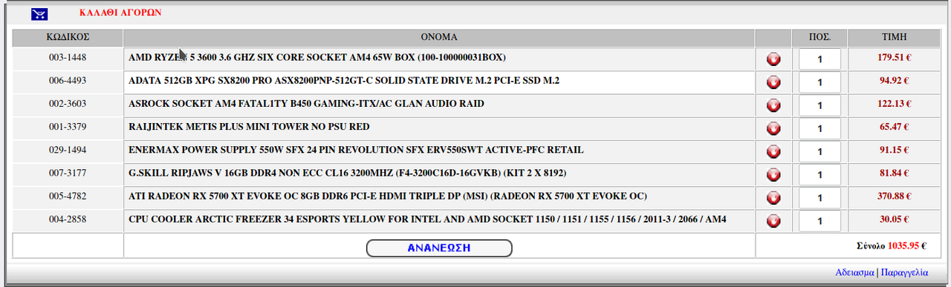
Task: Click product code 006-4493
Action: (68, 81)
